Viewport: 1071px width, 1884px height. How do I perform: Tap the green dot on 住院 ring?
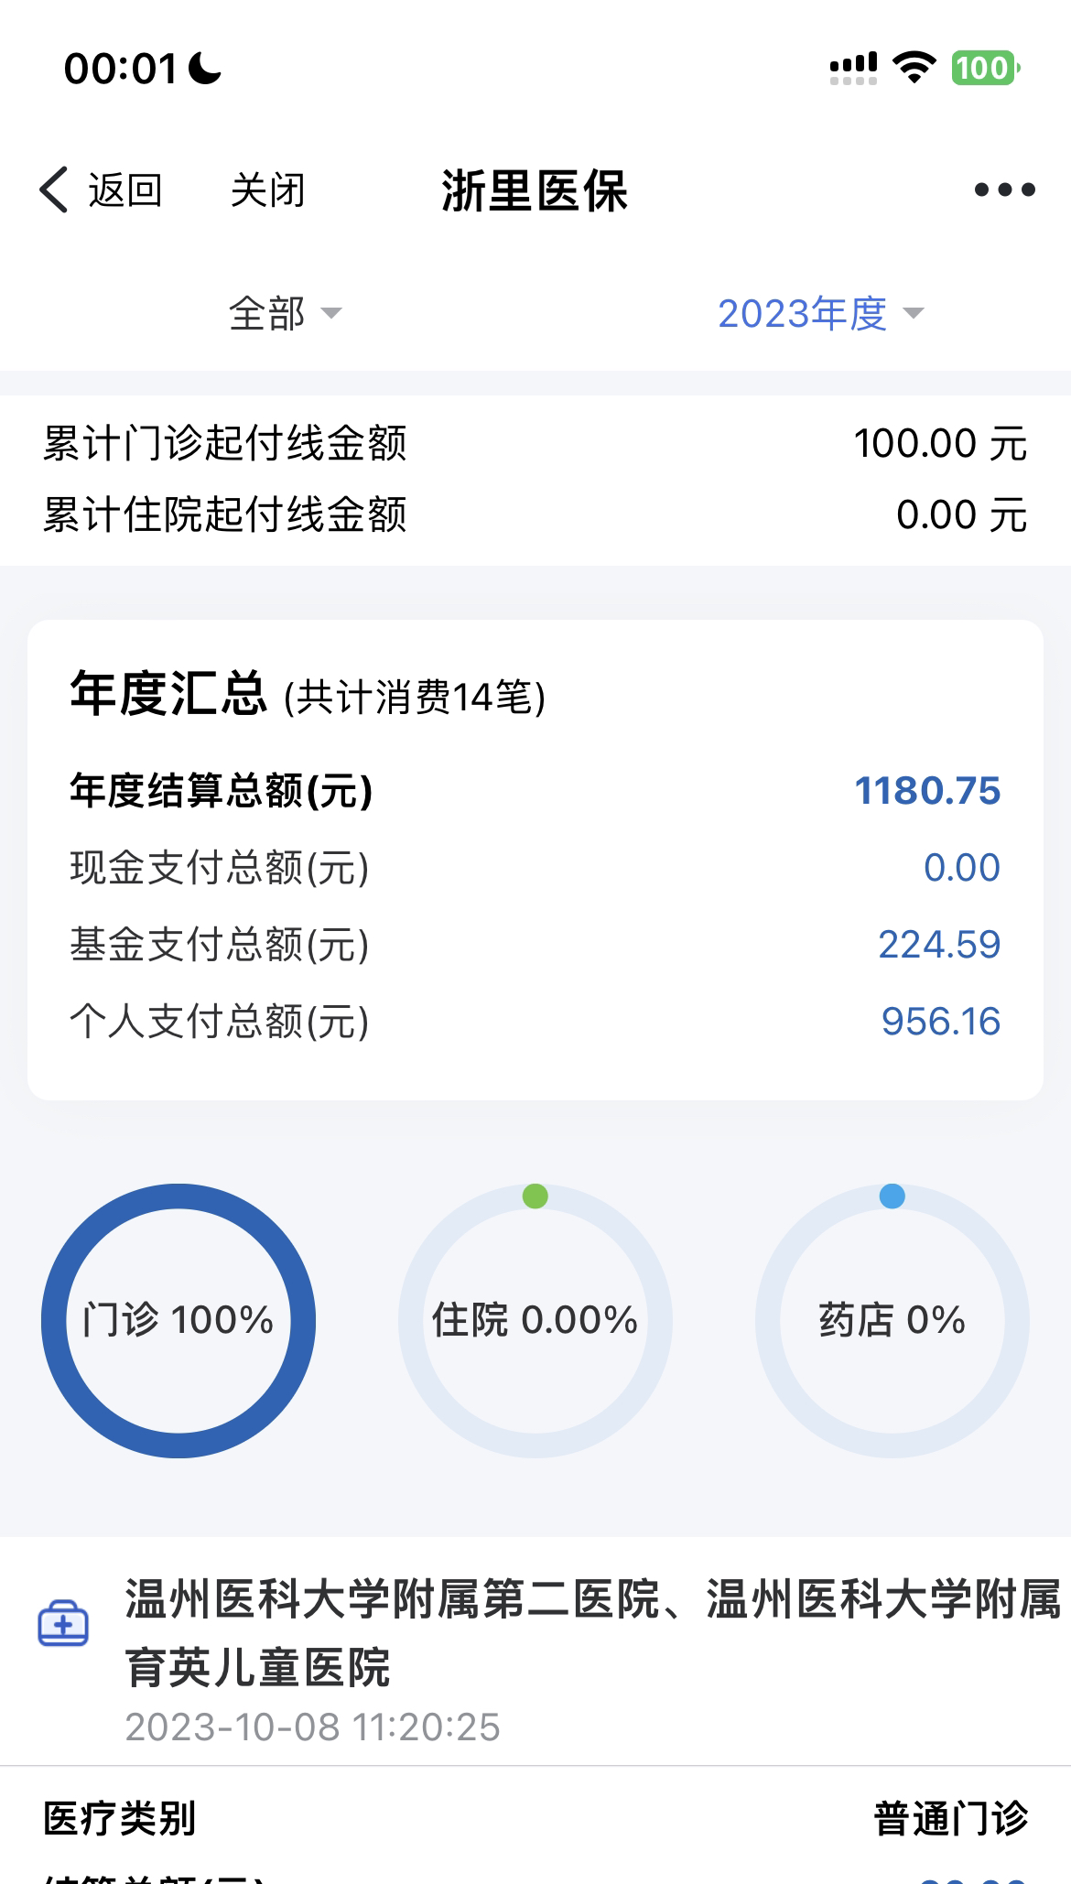tap(535, 1196)
